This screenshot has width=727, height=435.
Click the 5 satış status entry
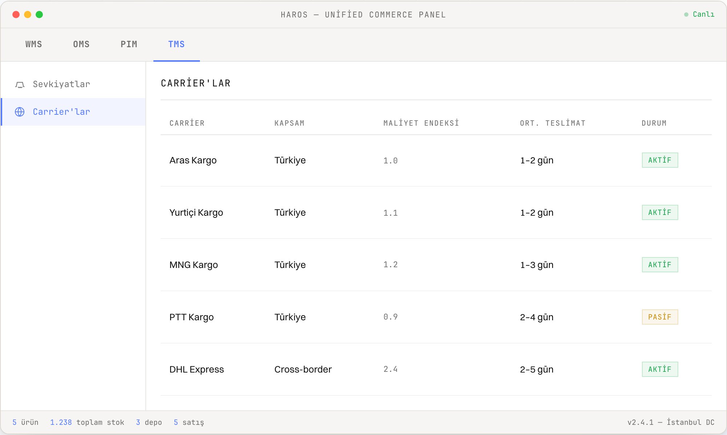(x=189, y=422)
